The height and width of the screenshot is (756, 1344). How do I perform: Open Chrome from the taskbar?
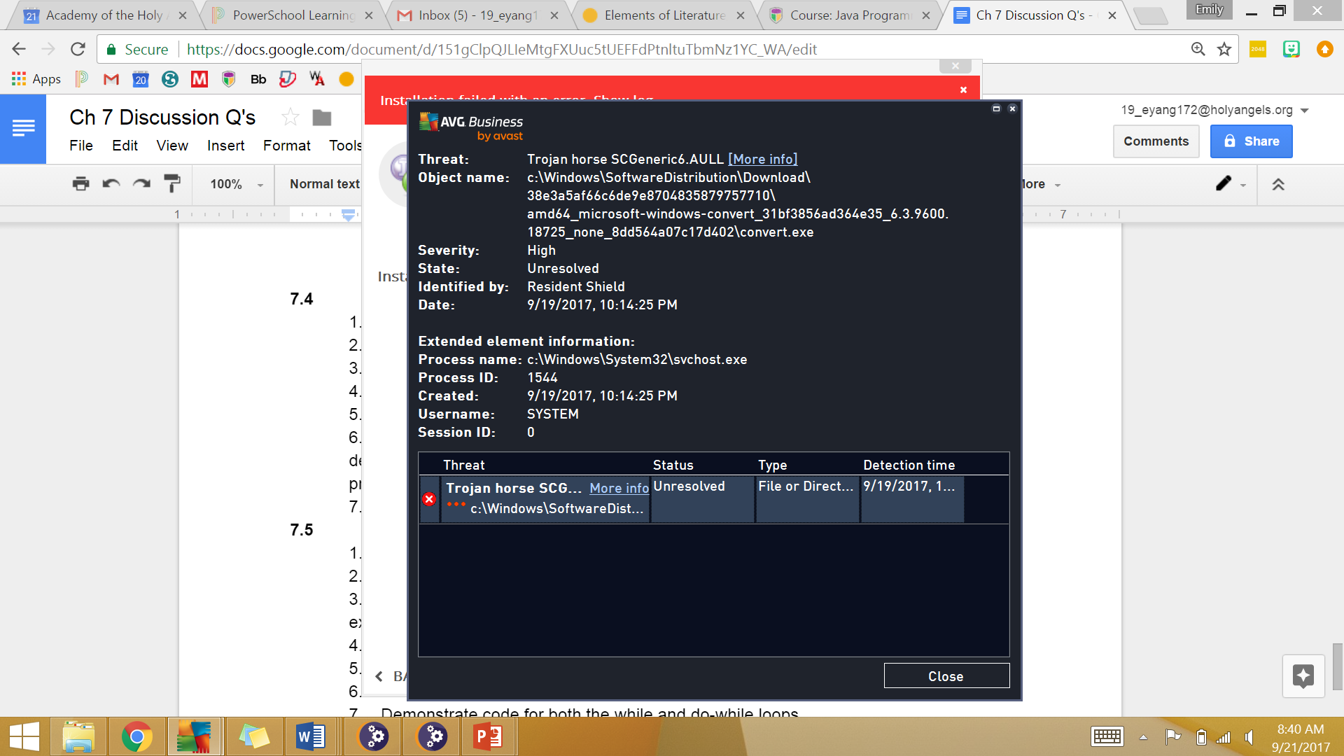[x=137, y=736]
